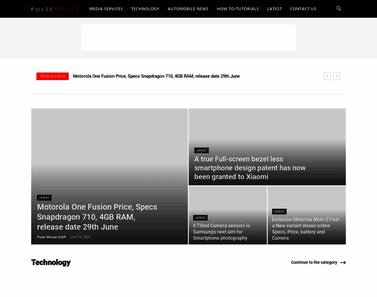The image size is (377, 297).
Task: Open featured Motorola One Fusion article title
Action: tap(97, 217)
